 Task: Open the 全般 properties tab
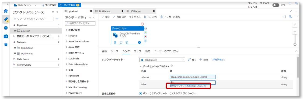(x=104, y=51)
